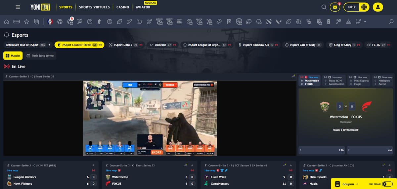397x189 pixels.
Task: Open the LIVE icon in sports bar
Action: pos(17,22)
